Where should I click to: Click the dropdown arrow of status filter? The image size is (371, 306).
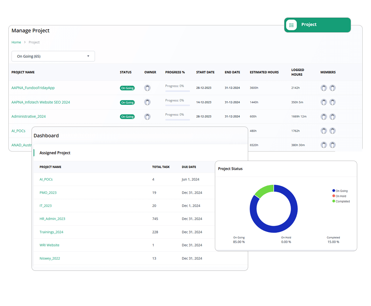(88, 56)
